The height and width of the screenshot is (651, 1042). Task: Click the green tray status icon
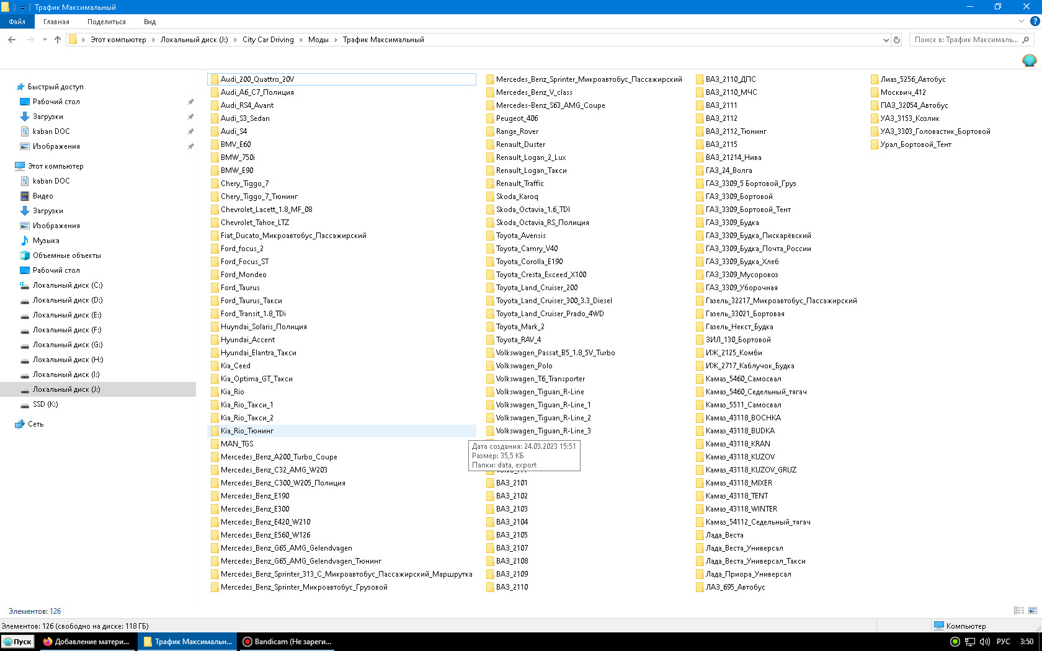(x=955, y=642)
